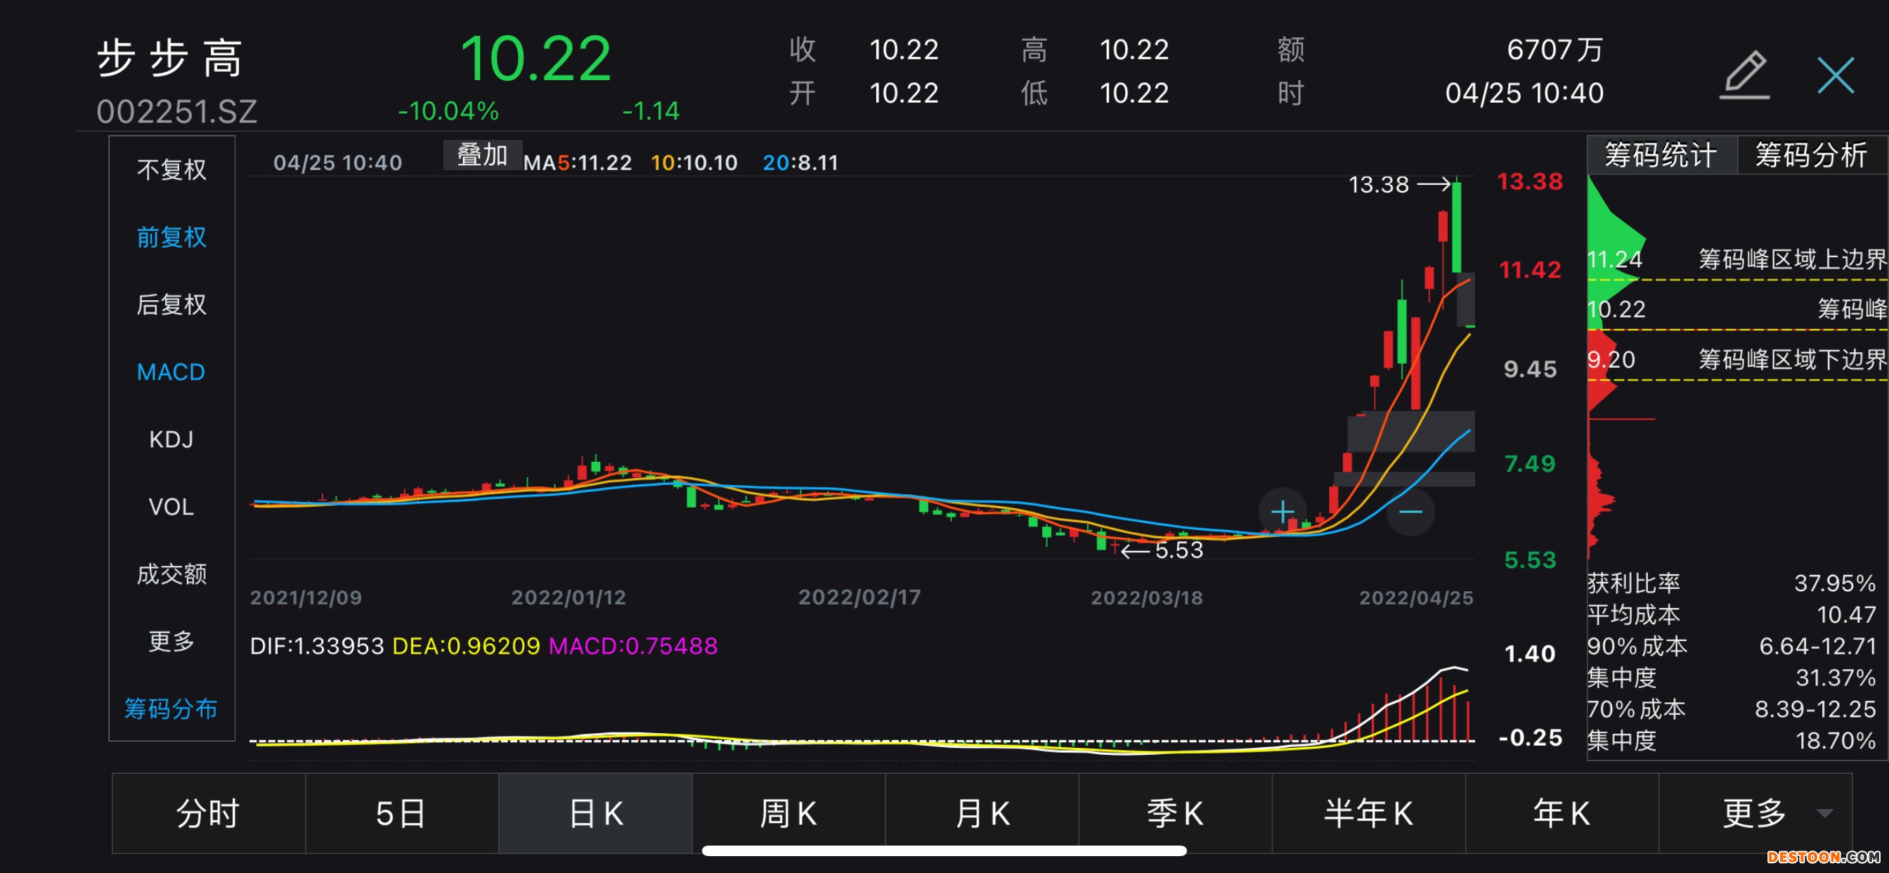Toggle 筹码分布 chip distribution panel

pos(171,709)
